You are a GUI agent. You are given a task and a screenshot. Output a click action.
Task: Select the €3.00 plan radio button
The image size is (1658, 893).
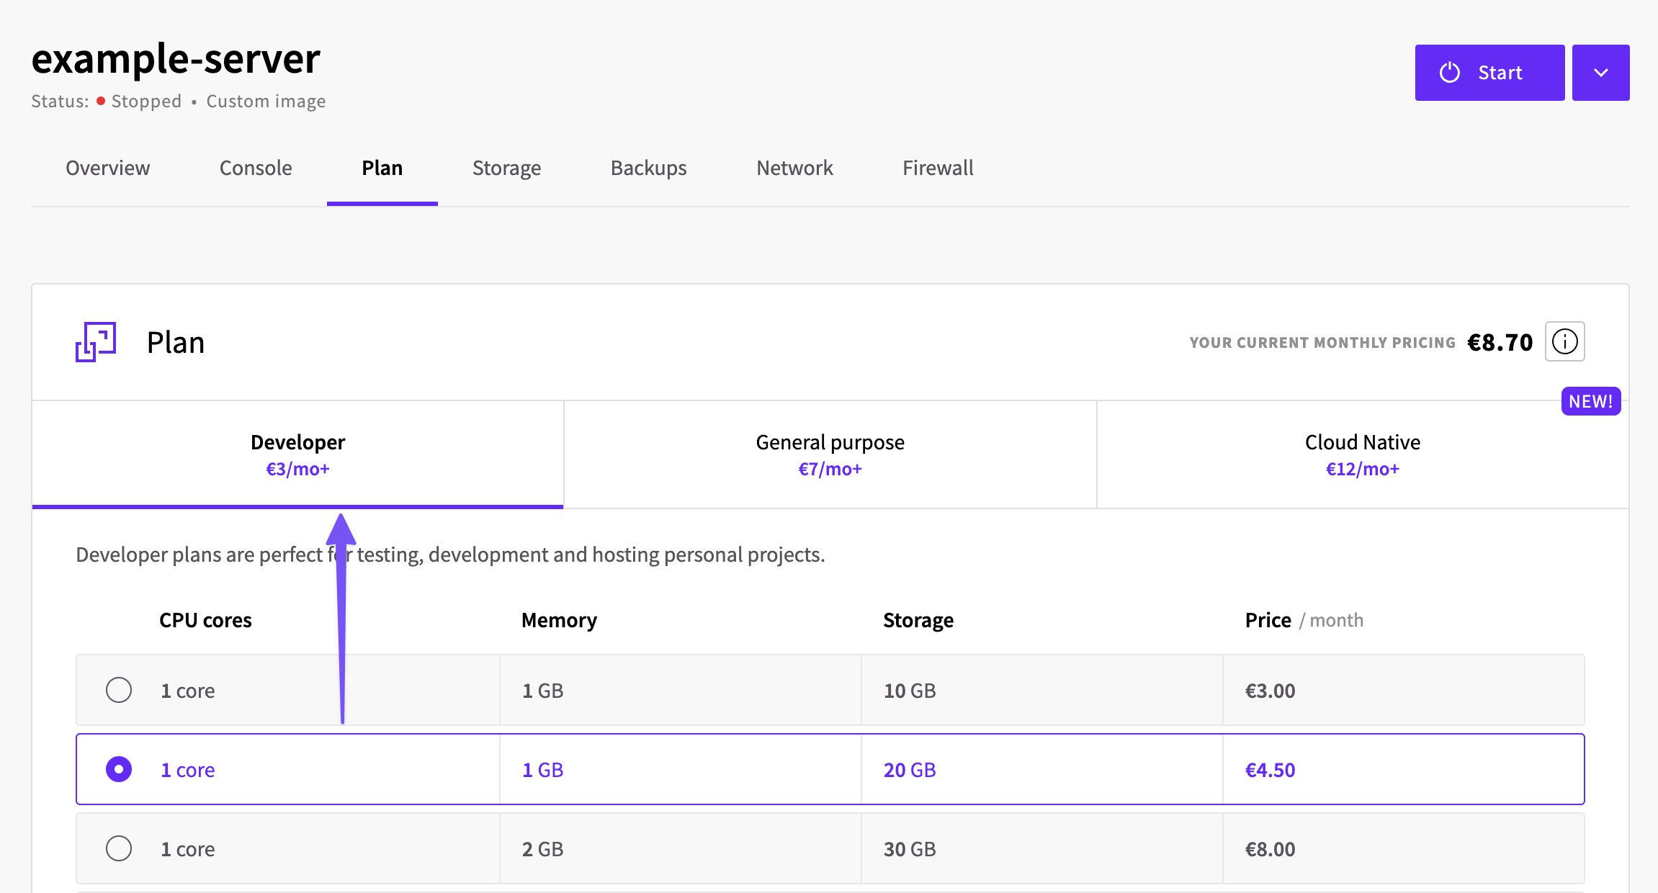[x=119, y=690]
